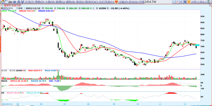Open the user account avatar icon
The image size is (212, 106).
click(x=208, y=2)
